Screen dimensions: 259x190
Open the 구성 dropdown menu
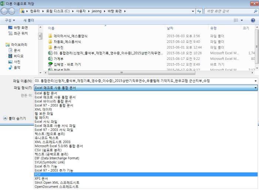(x=10, y=20)
